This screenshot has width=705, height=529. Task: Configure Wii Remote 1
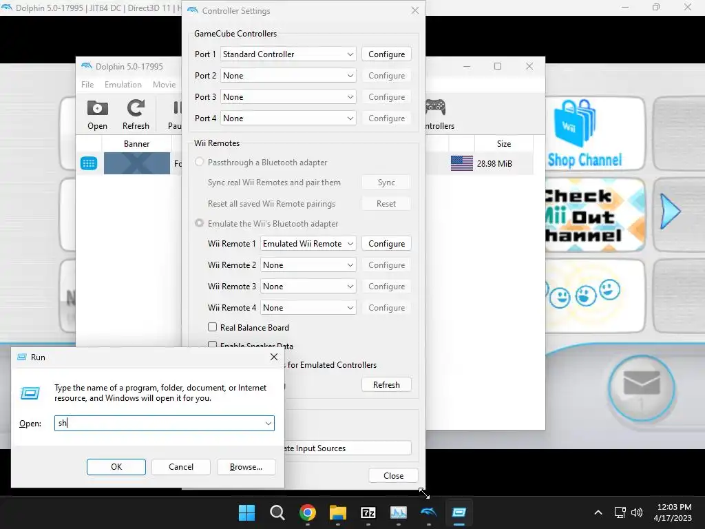click(386, 243)
